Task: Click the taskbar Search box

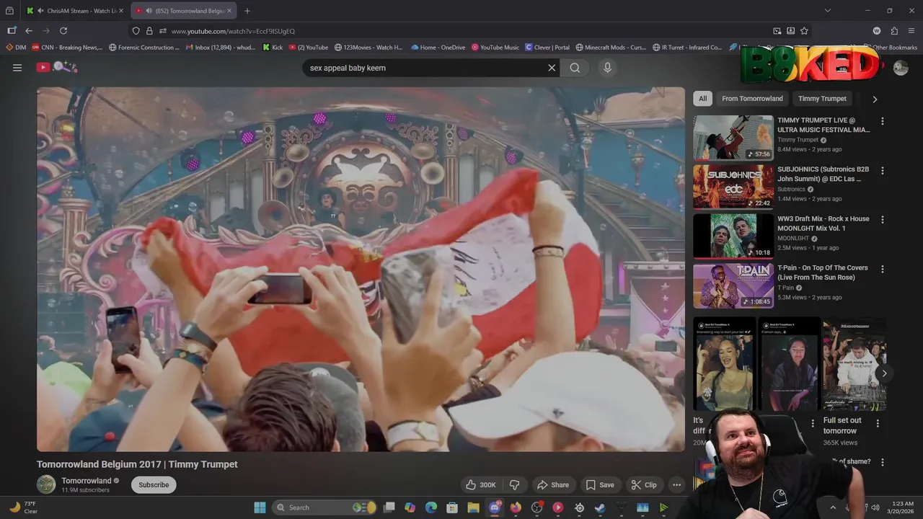Action: 324,507
